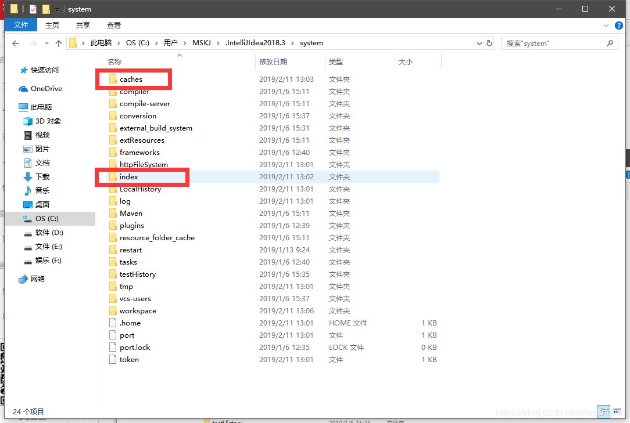Select the 文件 (E:) drive in sidebar
Screen dimensions: 630x423
[x=48, y=247]
